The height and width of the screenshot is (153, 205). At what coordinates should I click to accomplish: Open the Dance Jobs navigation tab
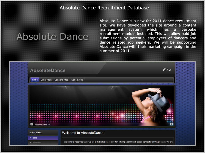[x=77, y=80]
